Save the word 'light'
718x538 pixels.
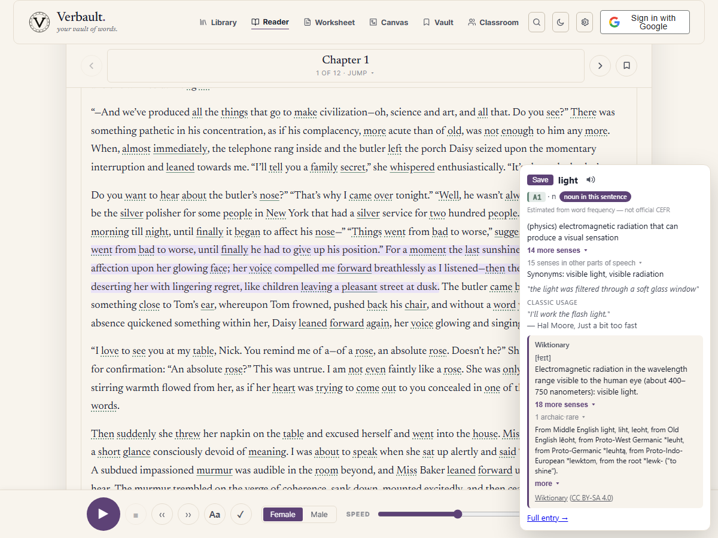540,180
